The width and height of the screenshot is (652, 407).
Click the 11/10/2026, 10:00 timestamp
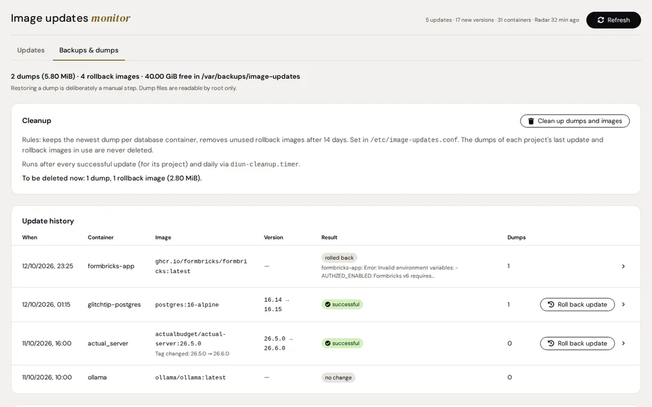[47, 377]
